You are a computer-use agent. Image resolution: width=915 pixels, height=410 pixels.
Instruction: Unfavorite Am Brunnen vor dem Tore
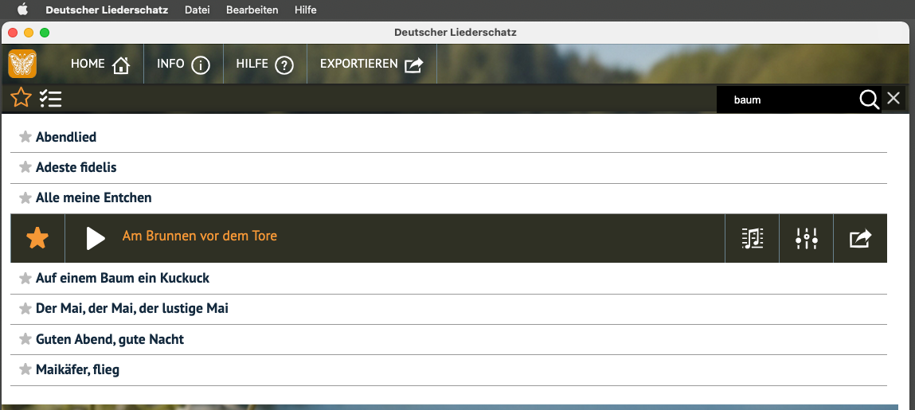37,238
